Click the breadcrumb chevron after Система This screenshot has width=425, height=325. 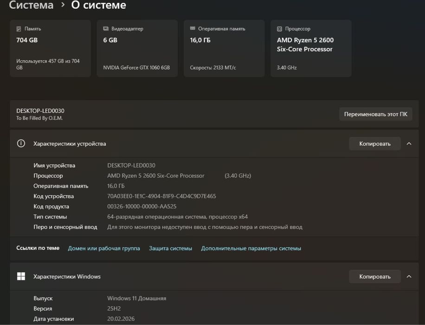[63, 5]
